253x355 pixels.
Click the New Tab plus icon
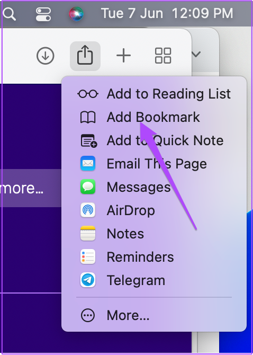pos(123,56)
